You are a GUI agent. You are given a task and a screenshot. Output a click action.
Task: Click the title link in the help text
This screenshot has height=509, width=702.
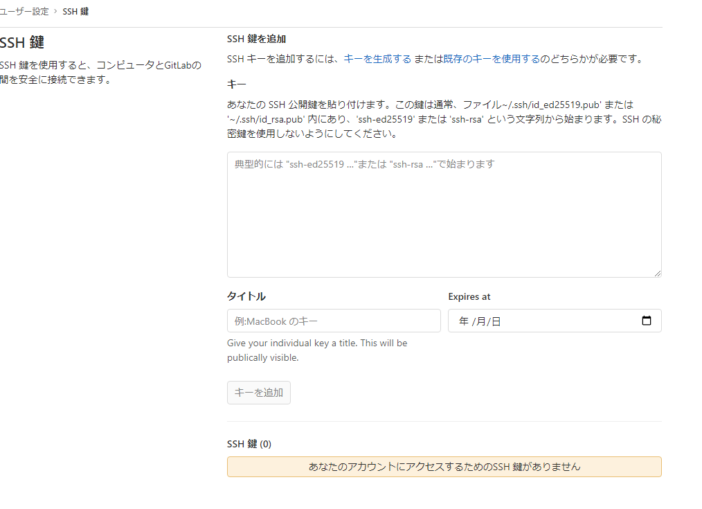(346, 343)
